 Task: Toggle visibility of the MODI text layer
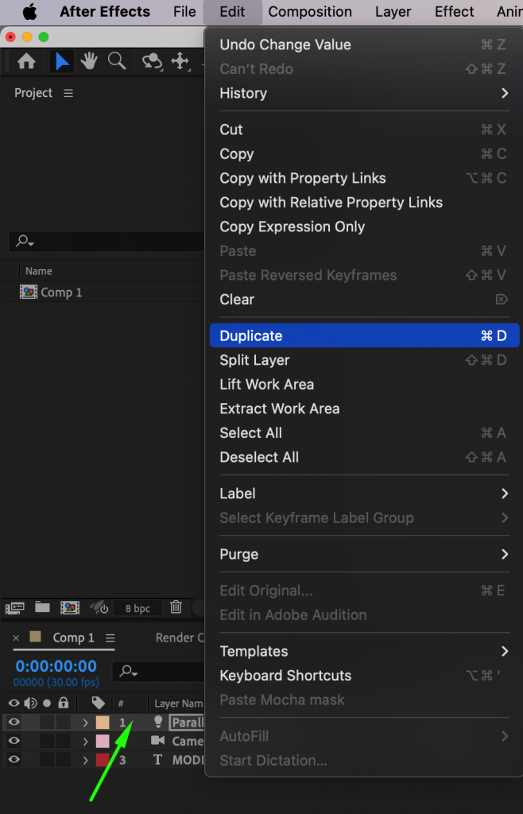13,759
